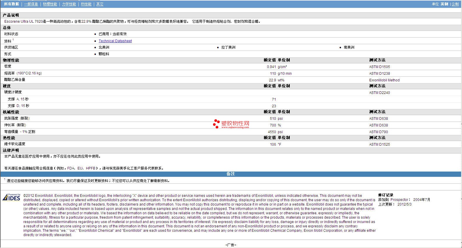Click the 颗粒料 form entry
Screen dimensions: 462x248
tap(104, 54)
